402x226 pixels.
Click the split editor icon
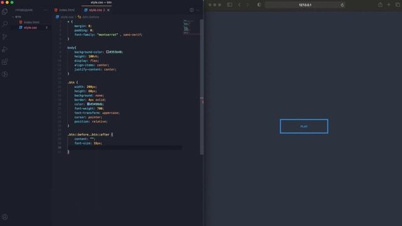tap(192, 10)
